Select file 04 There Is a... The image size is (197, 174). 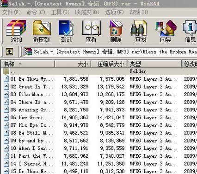pyautogui.click(x=32, y=102)
